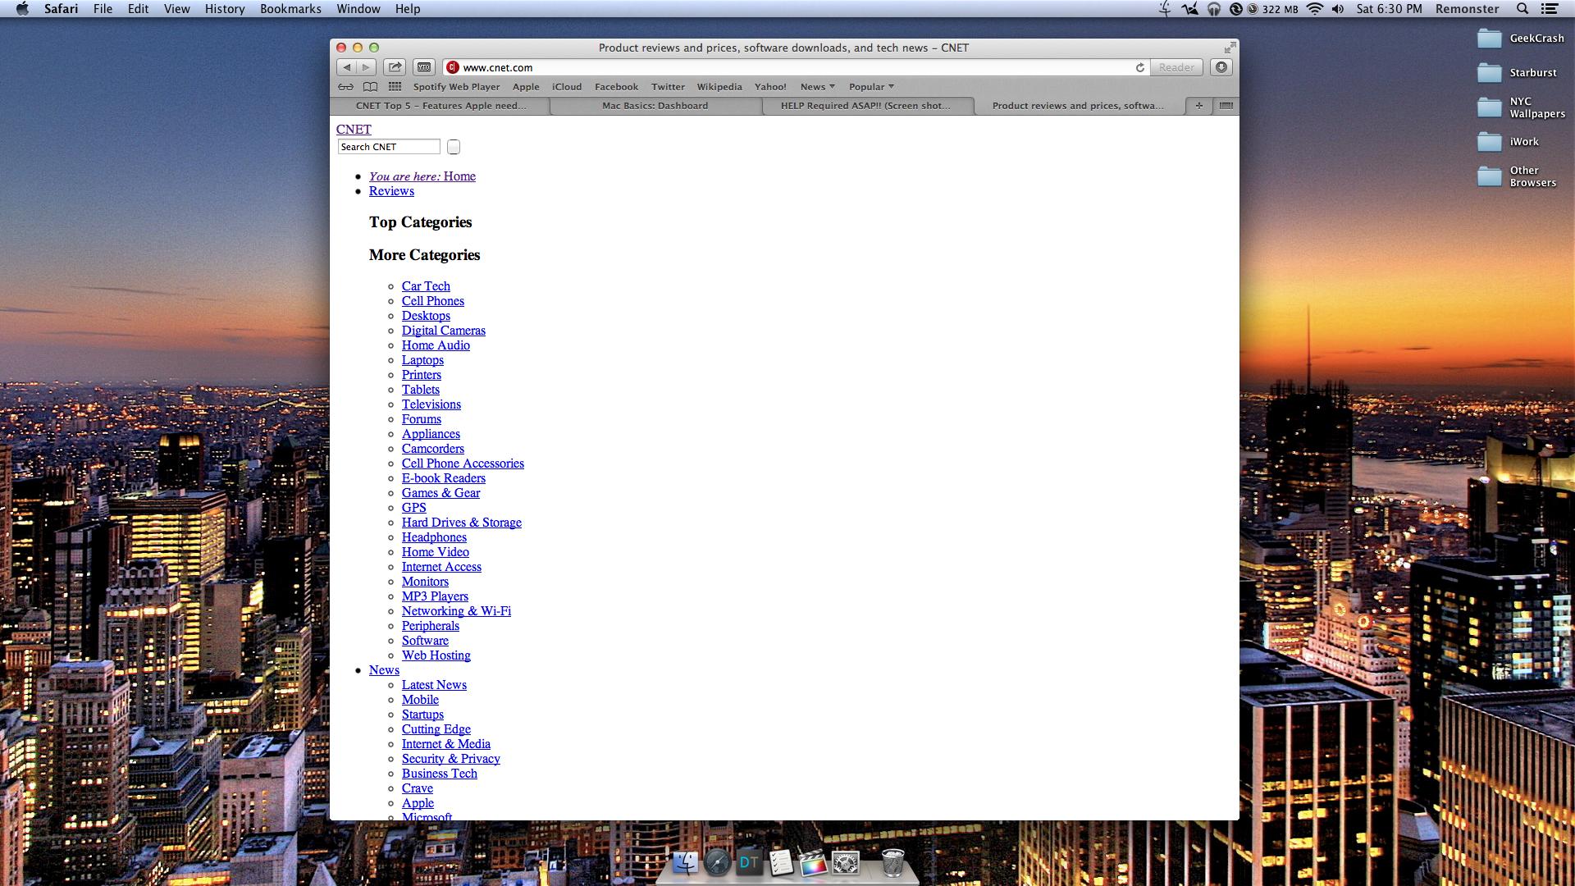
Task: Open the Volume control in menu bar
Action: [x=1338, y=9]
